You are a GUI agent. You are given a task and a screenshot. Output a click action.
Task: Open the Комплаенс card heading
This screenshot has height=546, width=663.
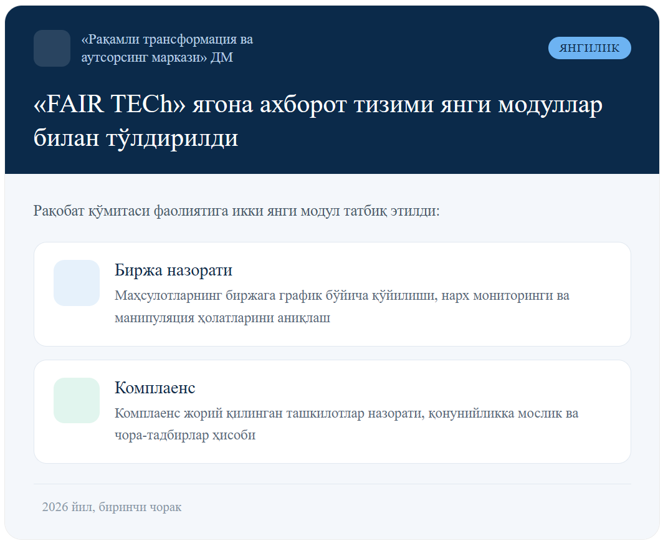(155, 388)
